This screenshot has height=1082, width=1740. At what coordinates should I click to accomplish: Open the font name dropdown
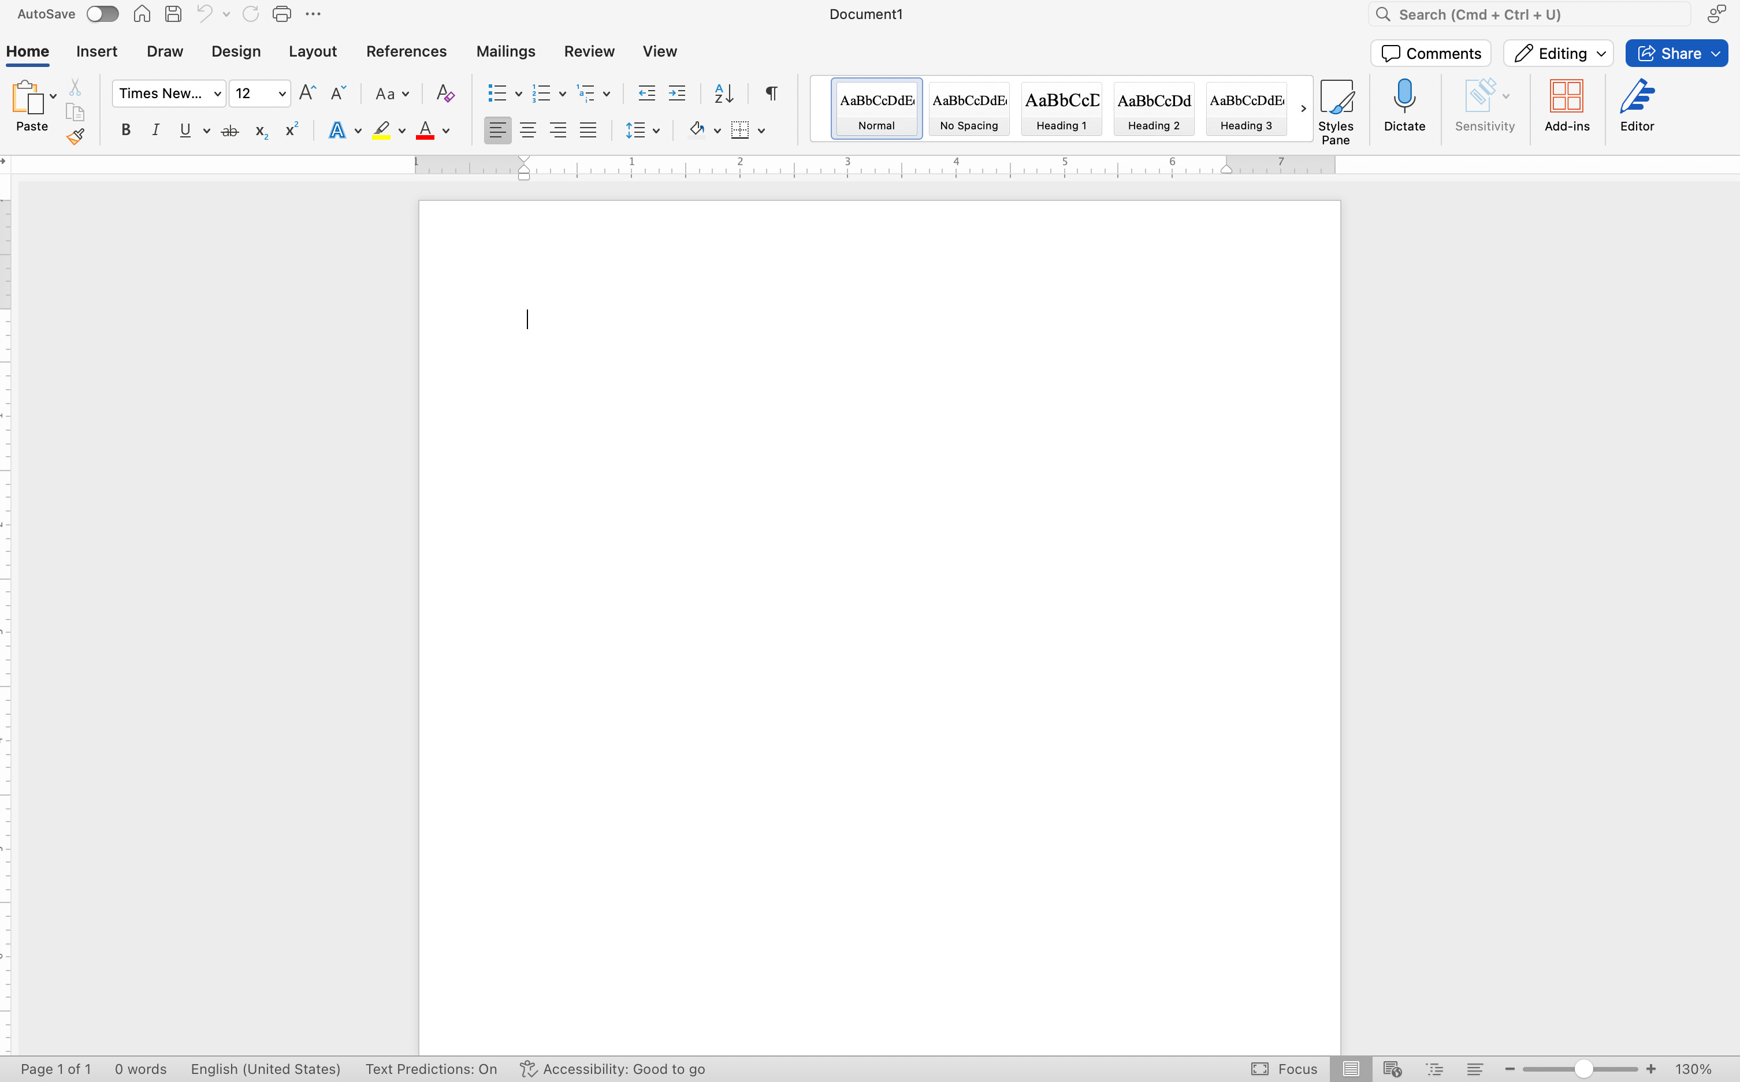pyautogui.click(x=217, y=94)
